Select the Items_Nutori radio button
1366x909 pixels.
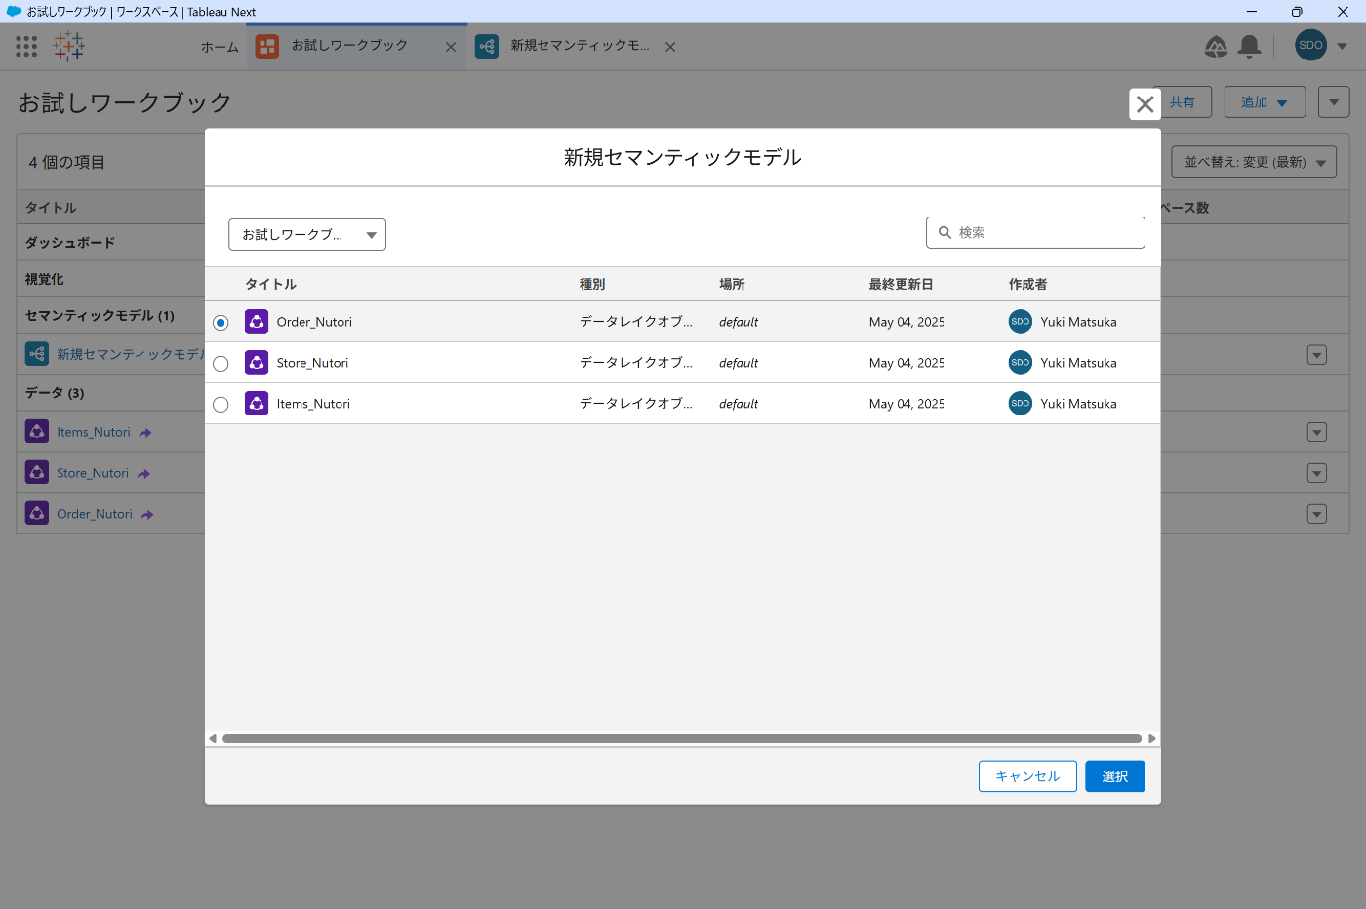[x=221, y=404]
